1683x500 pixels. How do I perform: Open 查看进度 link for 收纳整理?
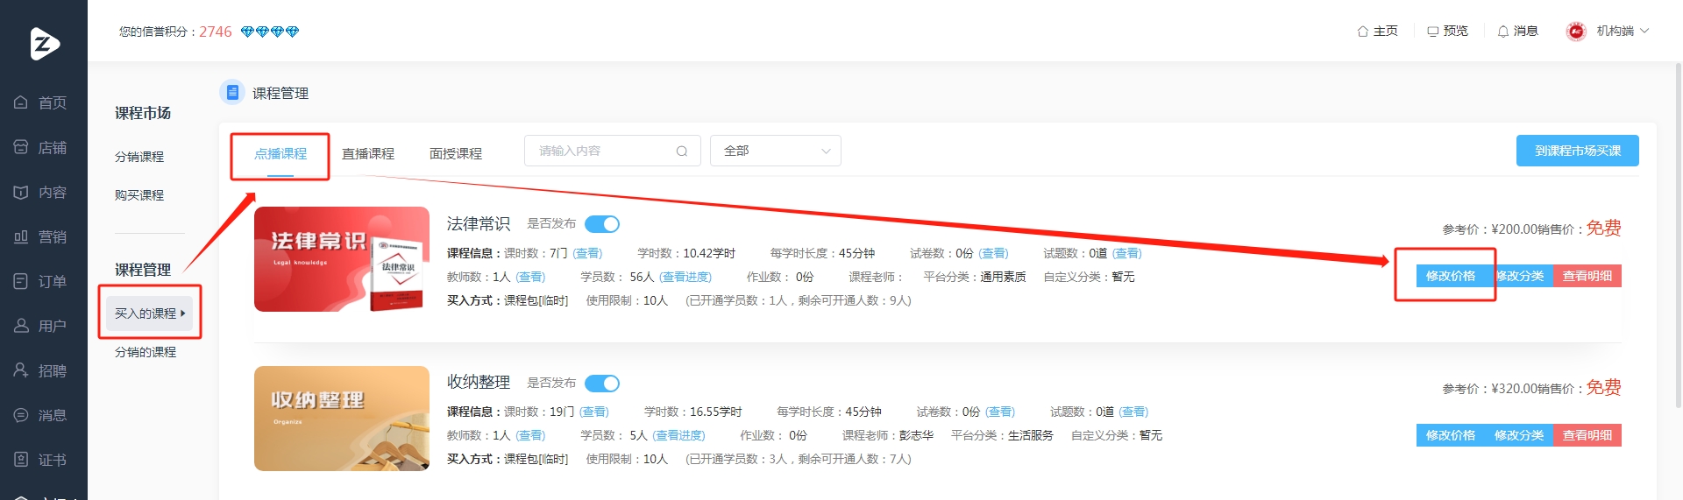[678, 435]
